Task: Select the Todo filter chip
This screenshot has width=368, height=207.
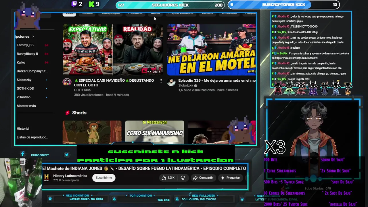Action: (69, 13)
